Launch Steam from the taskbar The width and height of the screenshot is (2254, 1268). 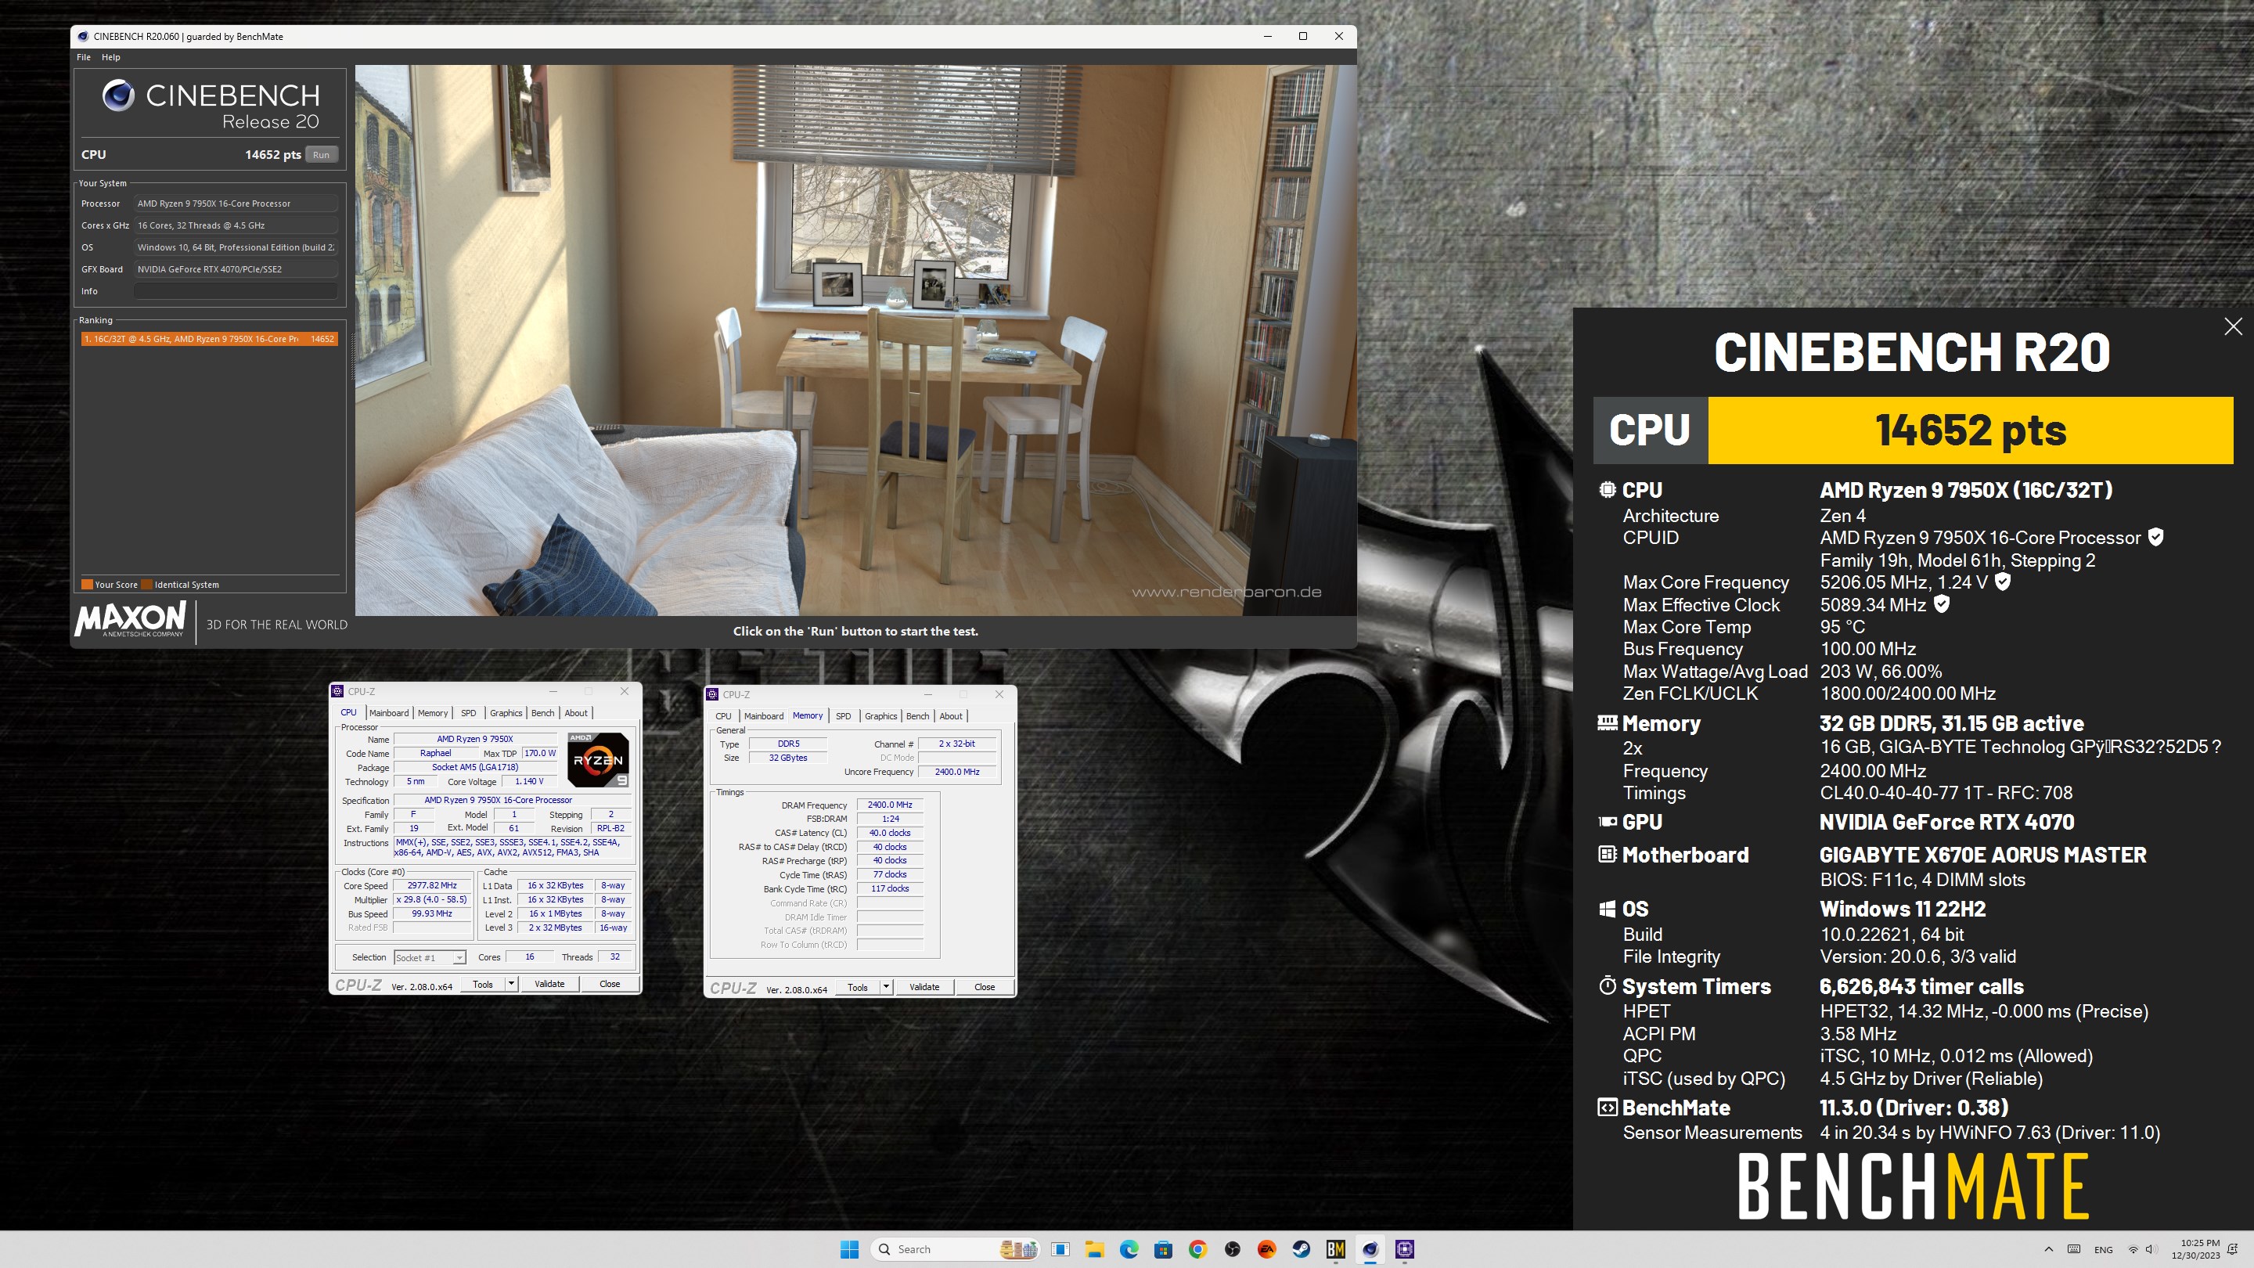(x=1301, y=1248)
